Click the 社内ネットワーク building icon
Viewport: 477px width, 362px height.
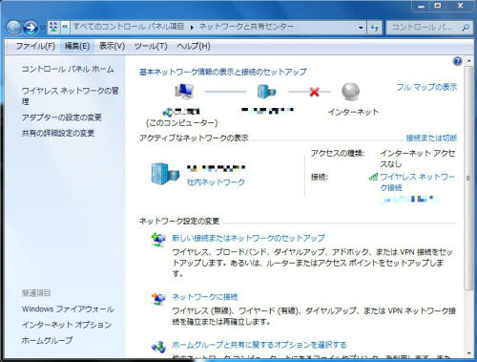click(165, 174)
